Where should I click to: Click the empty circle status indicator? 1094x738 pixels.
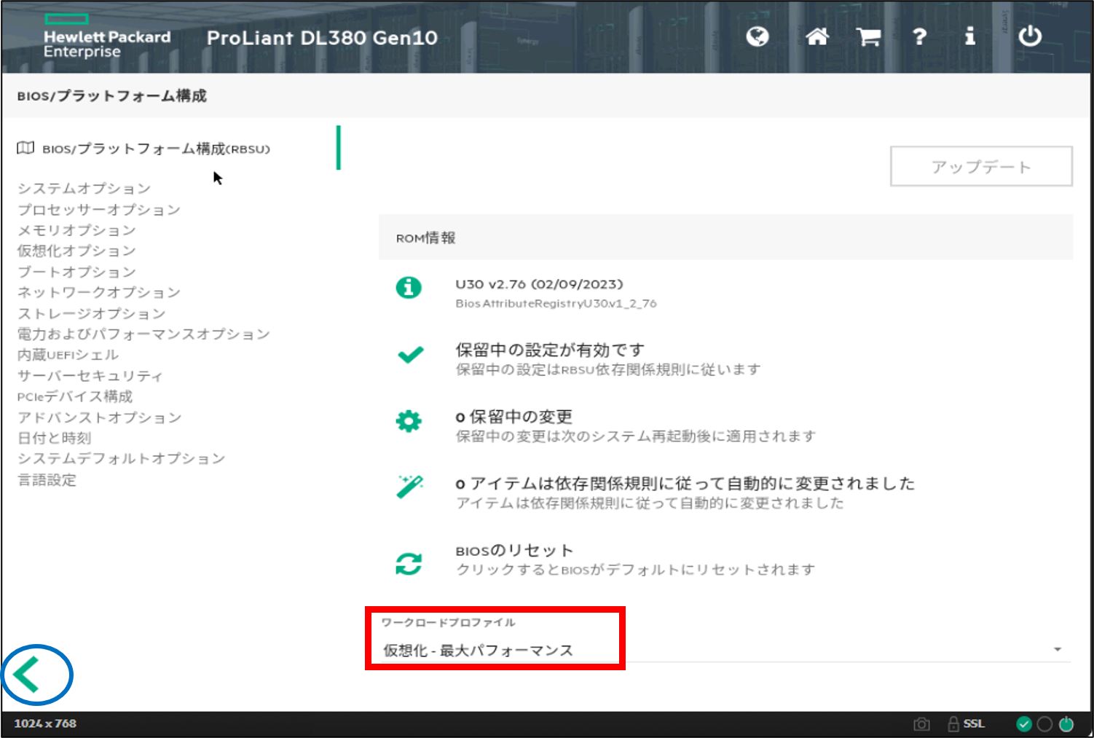tap(1044, 723)
